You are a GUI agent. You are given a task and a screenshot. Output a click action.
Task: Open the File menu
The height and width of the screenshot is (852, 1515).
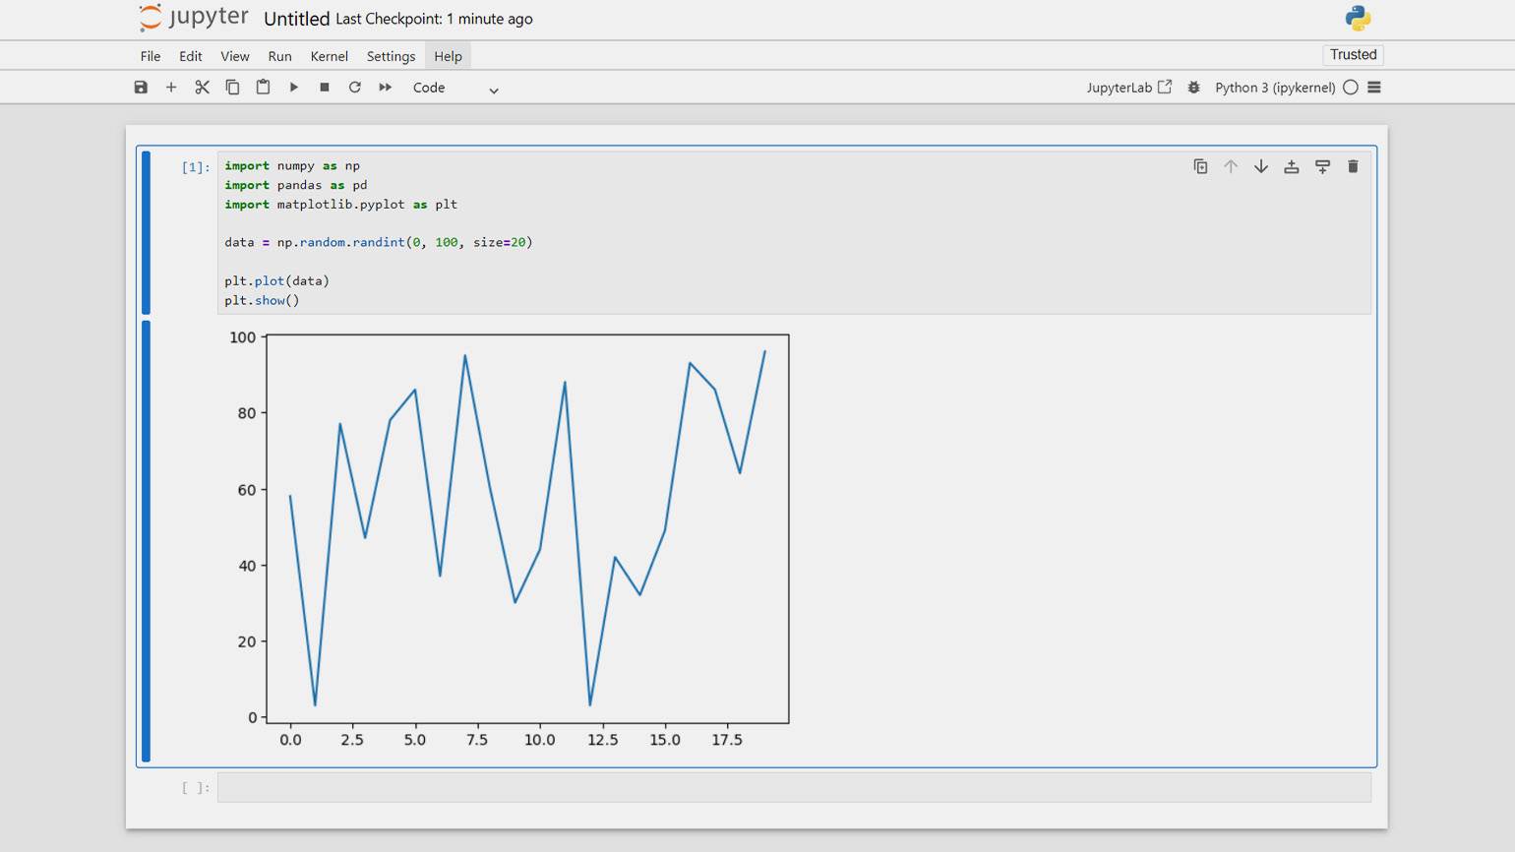click(x=151, y=56)
